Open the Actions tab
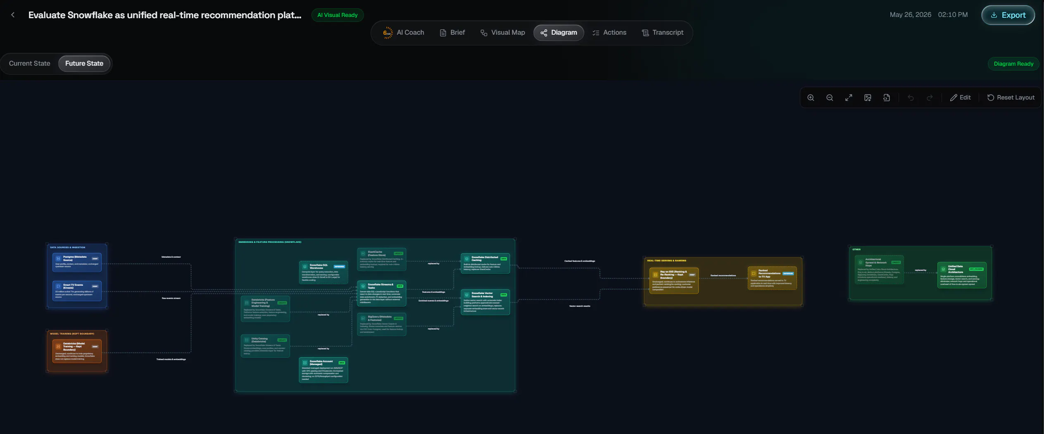The height and width of the screenshot is (434, 1044). [x=609, y=33]
